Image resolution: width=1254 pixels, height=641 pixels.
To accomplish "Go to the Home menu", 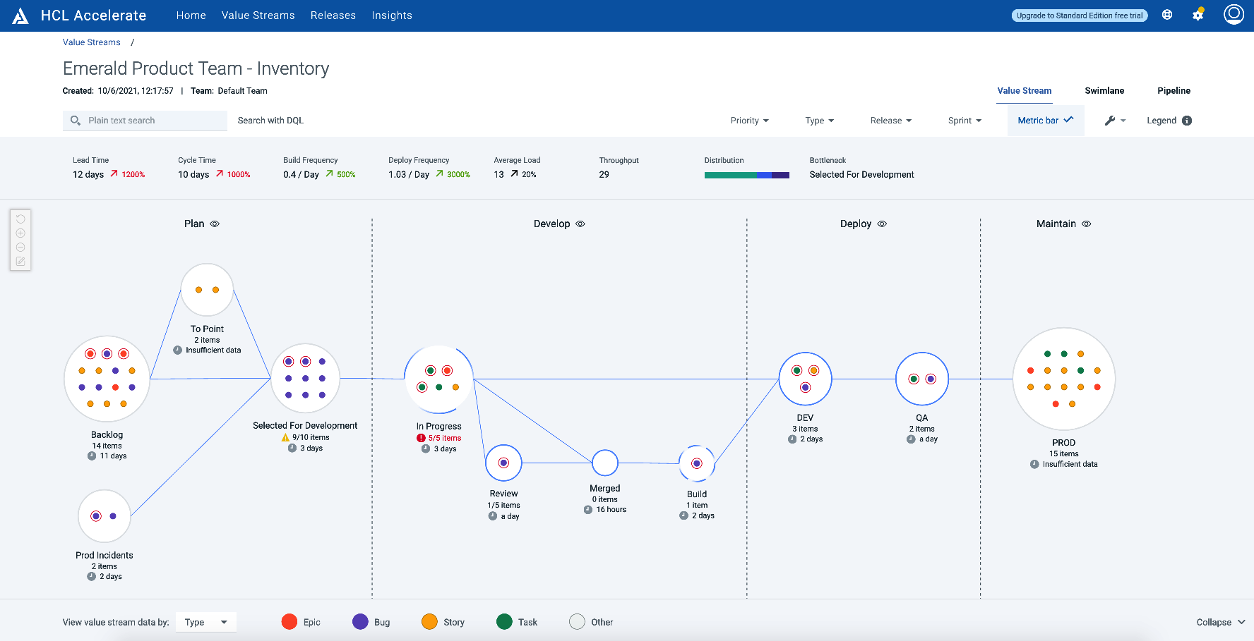I will coord(191,16).
